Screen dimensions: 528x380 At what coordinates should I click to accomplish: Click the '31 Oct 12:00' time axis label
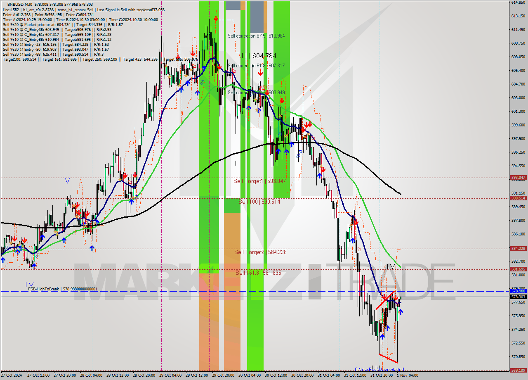click(355, 375)
